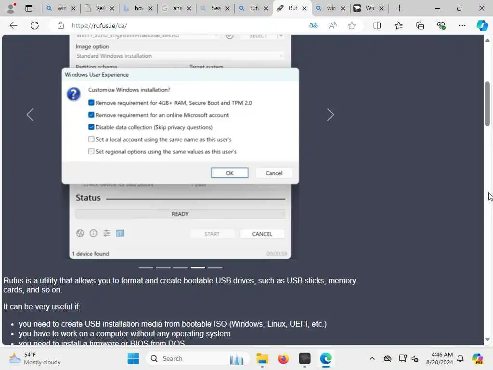
Task: Click Cancel in Windows User Experience dialog
Action: tap(274, 173)
